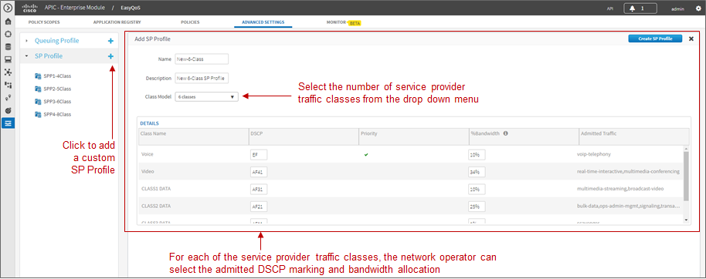Image resolution: width=706 pixels, height=279 pixels.
Task: Edit CLASS2 DATA bandwidth field 25%
Action: pos(477,207)
